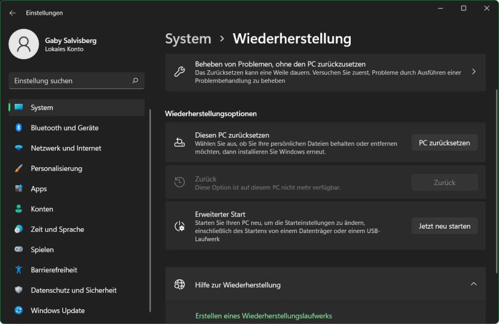
Task: Click the System breadcrumb in the header
Action: point(188,39)
